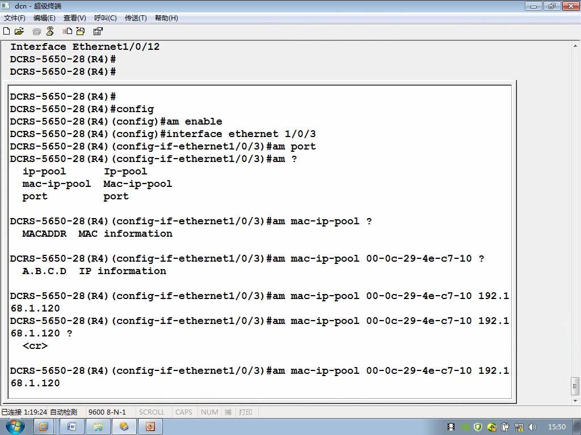This screenshot has height=435, width=581.
Task: Click the NUM status indicator
Action: point(209,412)
